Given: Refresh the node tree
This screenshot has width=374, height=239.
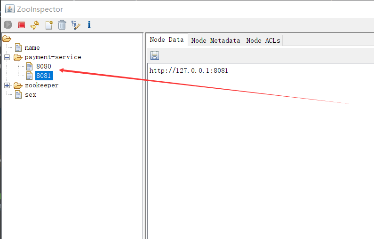Looking at the screenshot, I should click(x=35, y=25).
